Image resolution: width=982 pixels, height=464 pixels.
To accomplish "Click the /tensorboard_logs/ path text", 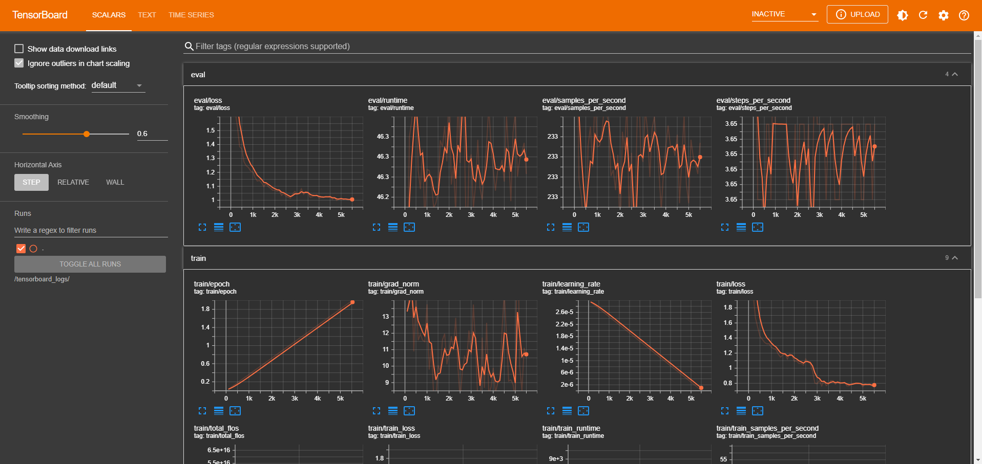I will tap(42, 279).
